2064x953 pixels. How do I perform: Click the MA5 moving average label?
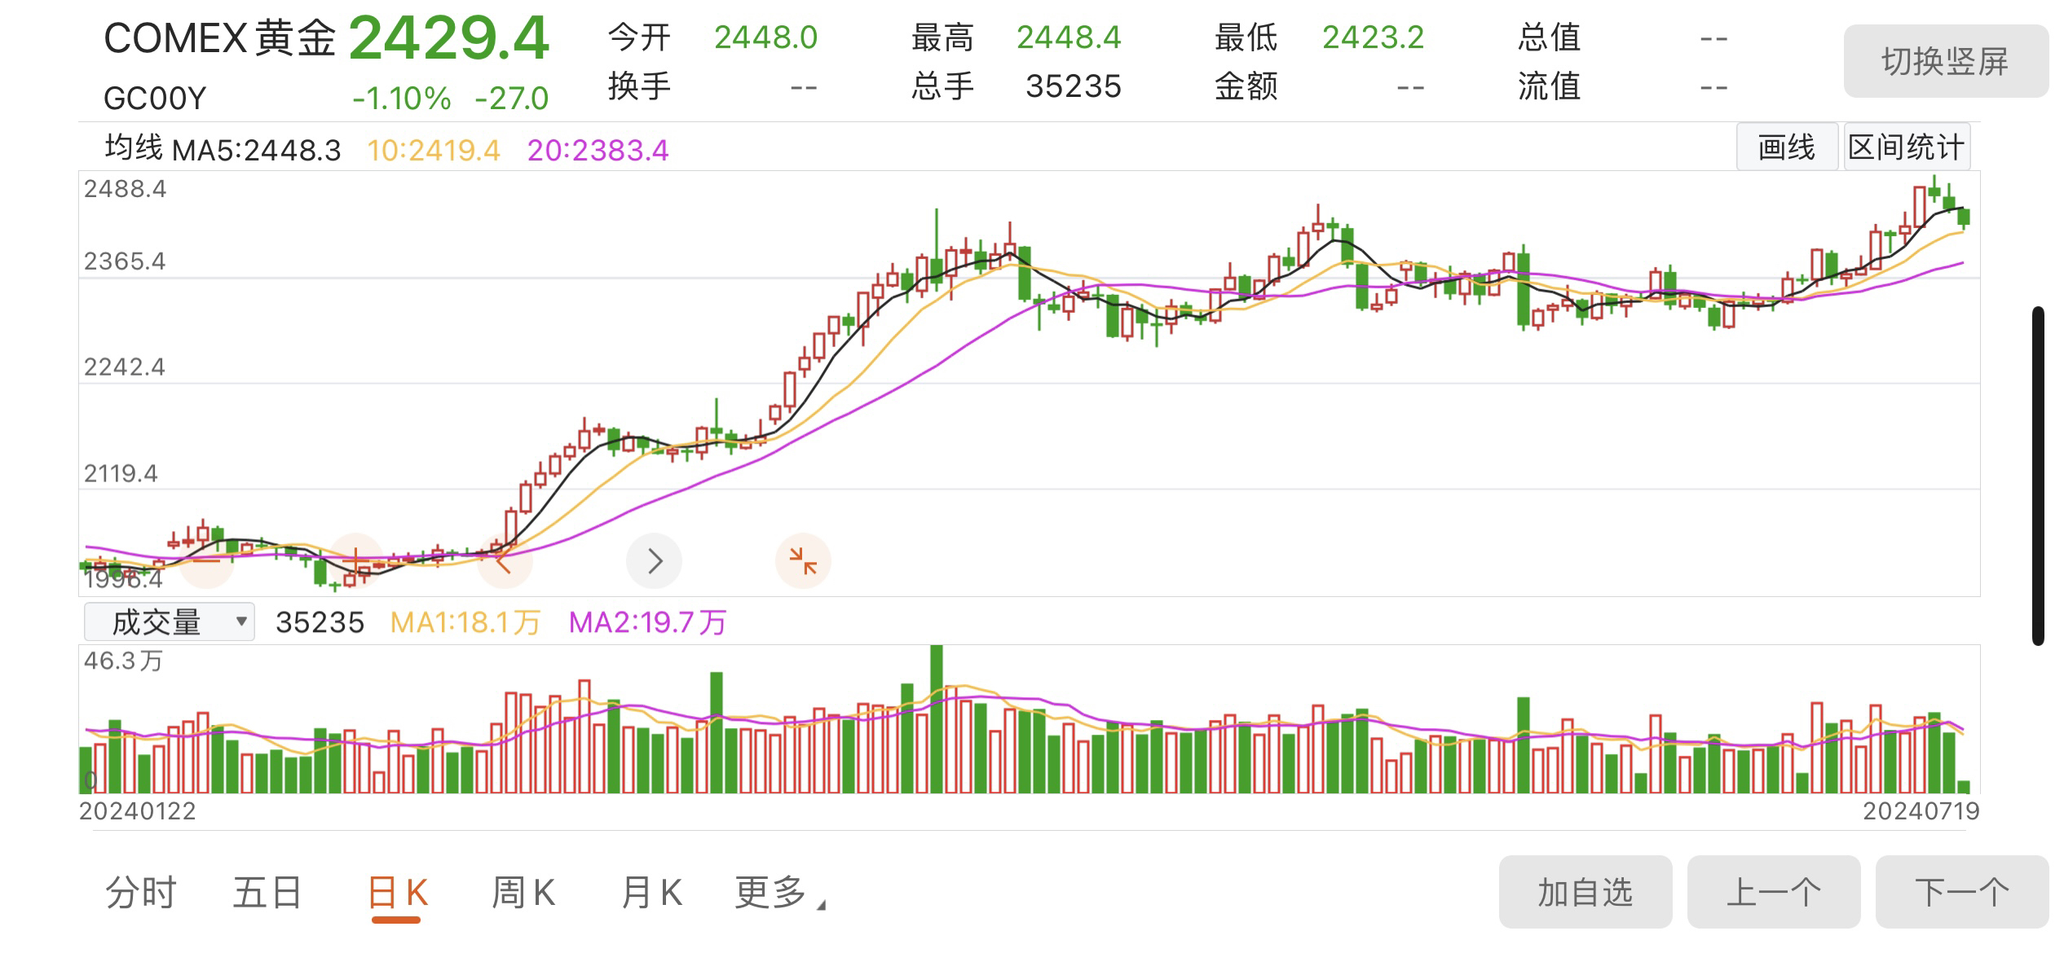[257, 151]
